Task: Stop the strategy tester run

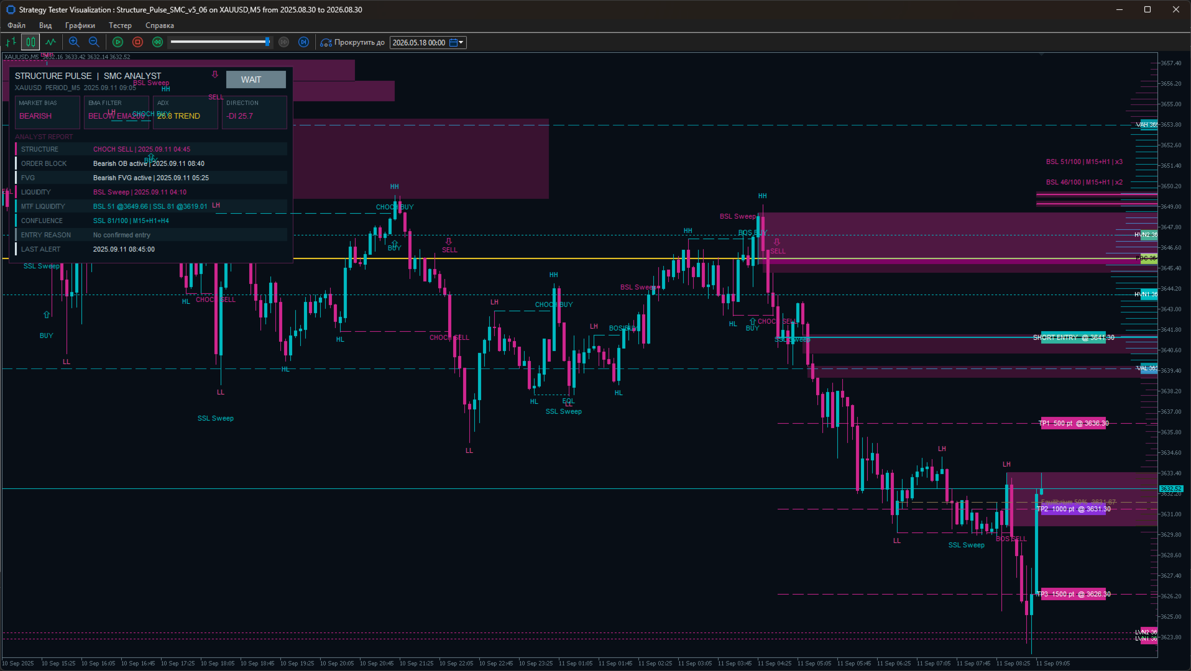Action: [x=138, y=42]
